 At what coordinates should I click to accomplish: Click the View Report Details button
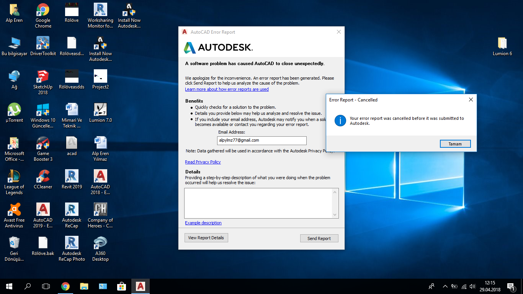coord(206,238)
